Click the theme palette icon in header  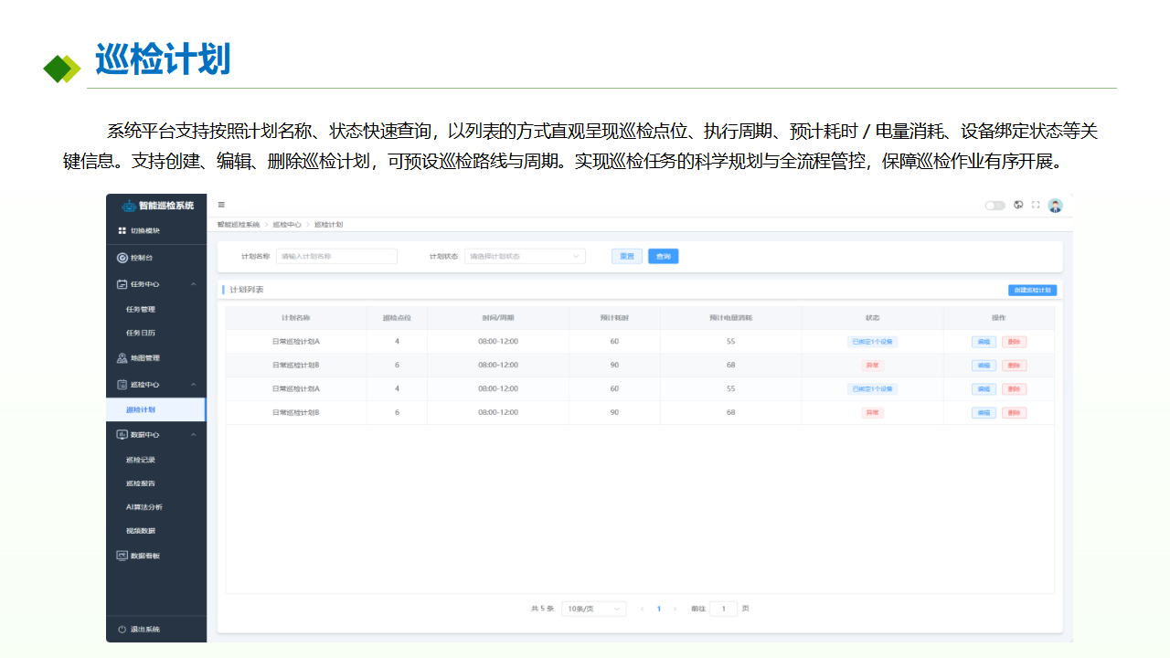[1018, 205]
